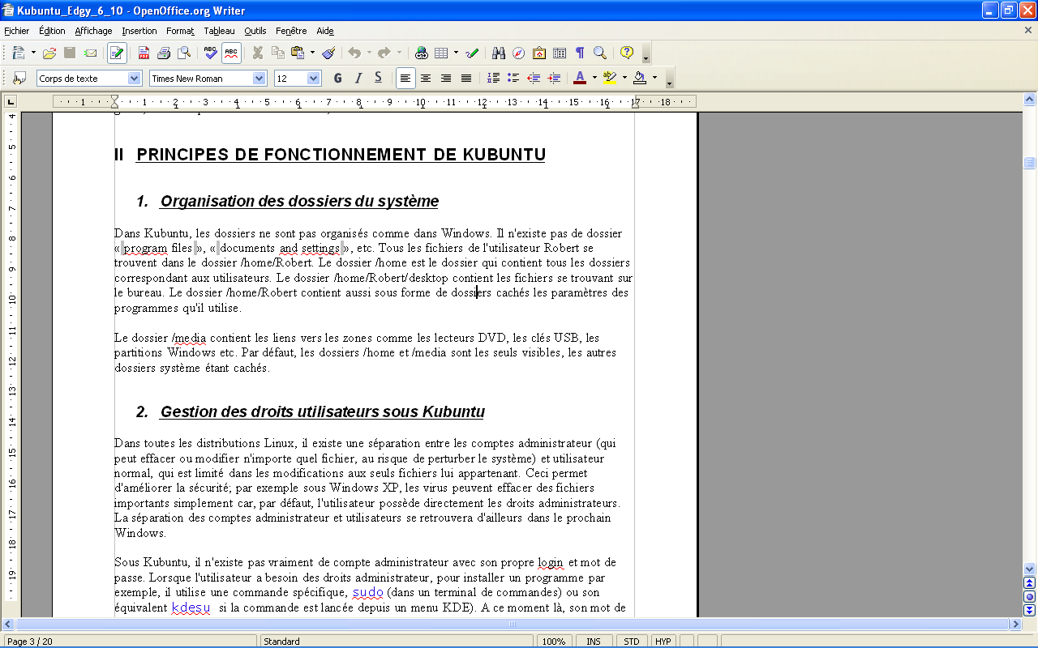Click the Navigation circle button on scrollbar
This screenshot has width=1038, height=648.
tap(1030, 596)
